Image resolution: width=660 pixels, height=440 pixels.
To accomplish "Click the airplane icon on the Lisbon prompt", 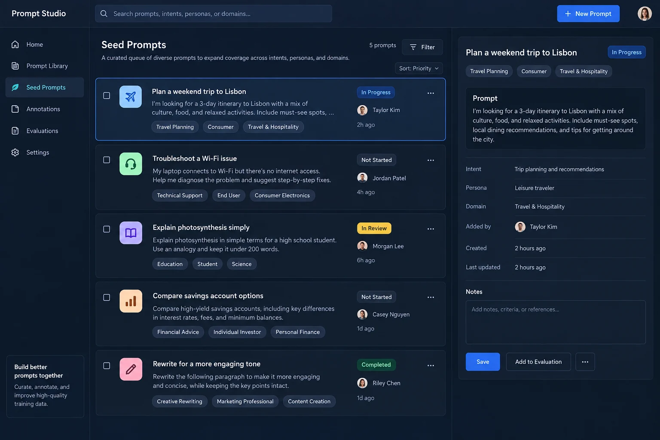I will click(131, 97).
